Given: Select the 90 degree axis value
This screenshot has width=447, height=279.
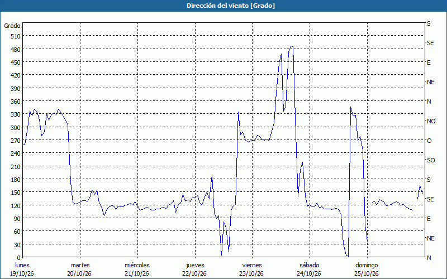Looking at the screenshot, I should (x=17, y=219).
